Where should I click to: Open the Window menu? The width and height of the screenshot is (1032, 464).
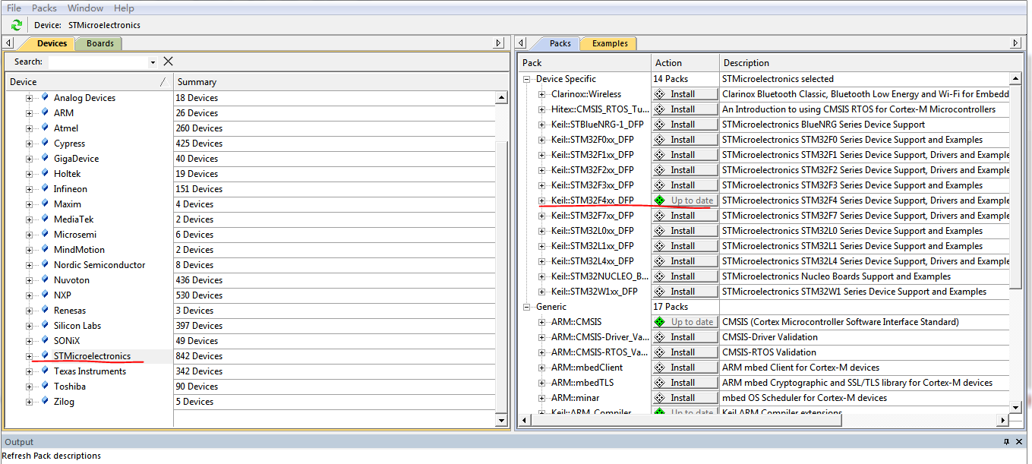coord(85,8)
